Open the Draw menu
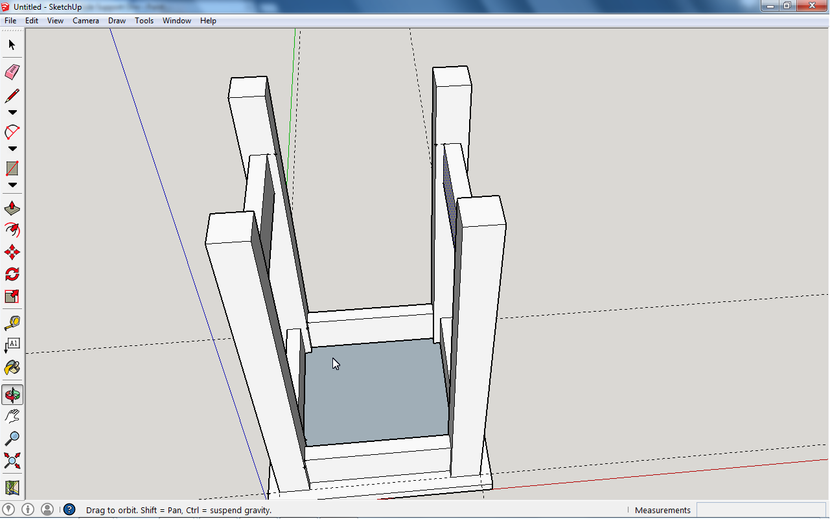The width and height of the screenshot is (830, 519). [x=117, y=20]
